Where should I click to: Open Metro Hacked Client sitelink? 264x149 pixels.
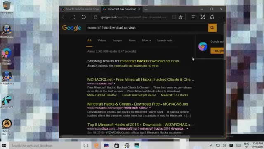click(103, 95)
